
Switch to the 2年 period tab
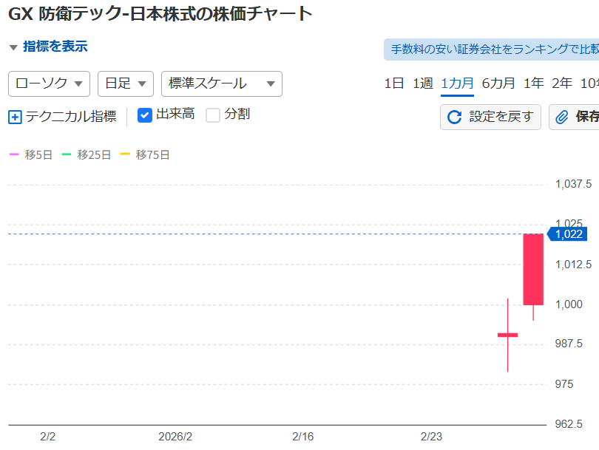coord(562,83)
